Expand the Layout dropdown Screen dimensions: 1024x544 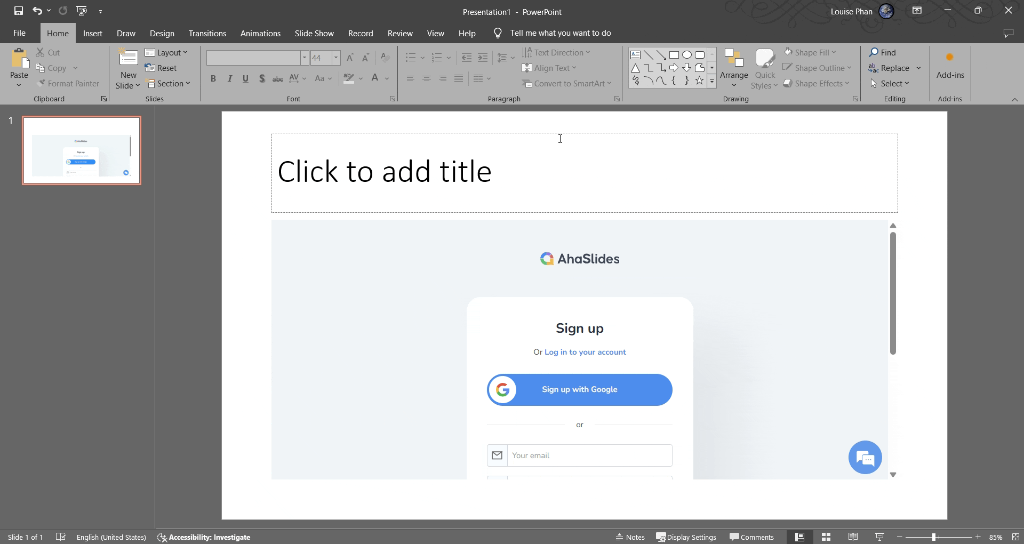pyautogui.click(x=166, y=53)
